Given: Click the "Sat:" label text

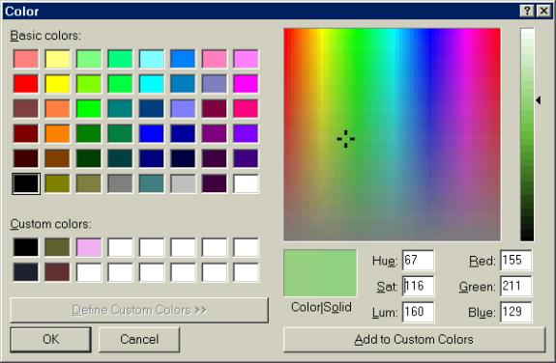Looking at the screenshot, I should [387, 287].
